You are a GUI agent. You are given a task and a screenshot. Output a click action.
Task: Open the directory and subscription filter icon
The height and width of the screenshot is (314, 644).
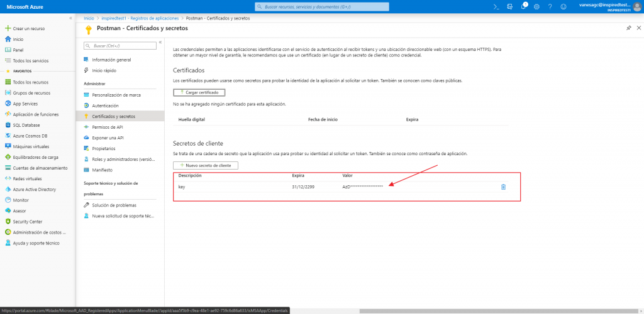pos(509,6)
